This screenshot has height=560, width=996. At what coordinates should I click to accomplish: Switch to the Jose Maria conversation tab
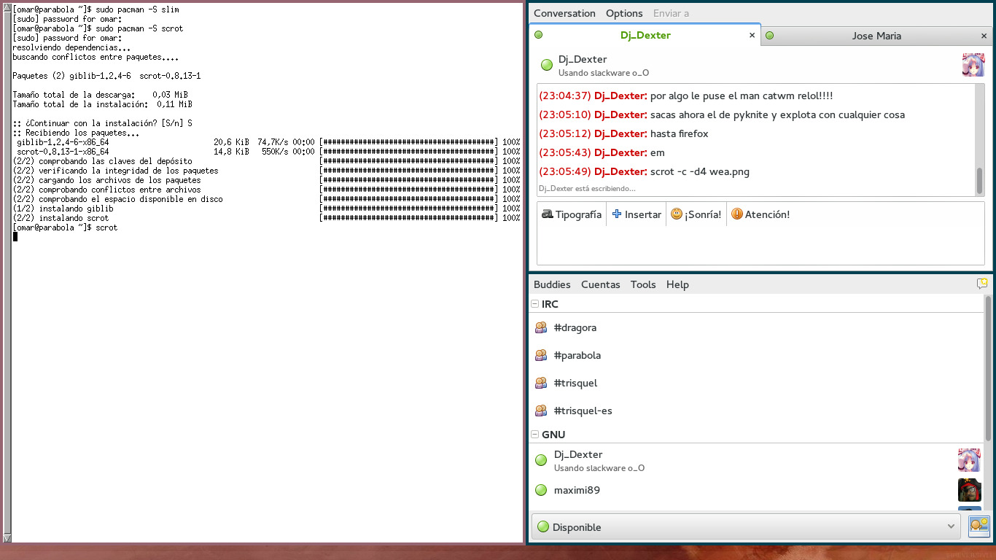tap(876, 36)
